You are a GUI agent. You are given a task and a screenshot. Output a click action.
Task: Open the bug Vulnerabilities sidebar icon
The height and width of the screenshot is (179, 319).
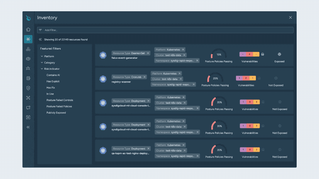point(28,68)
